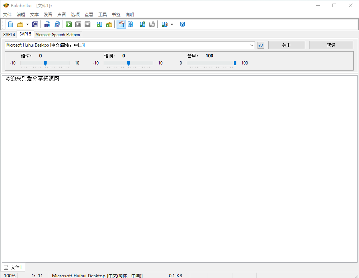
Task: Open the help window
Action: pyautogui.click(x=182, y=24)
